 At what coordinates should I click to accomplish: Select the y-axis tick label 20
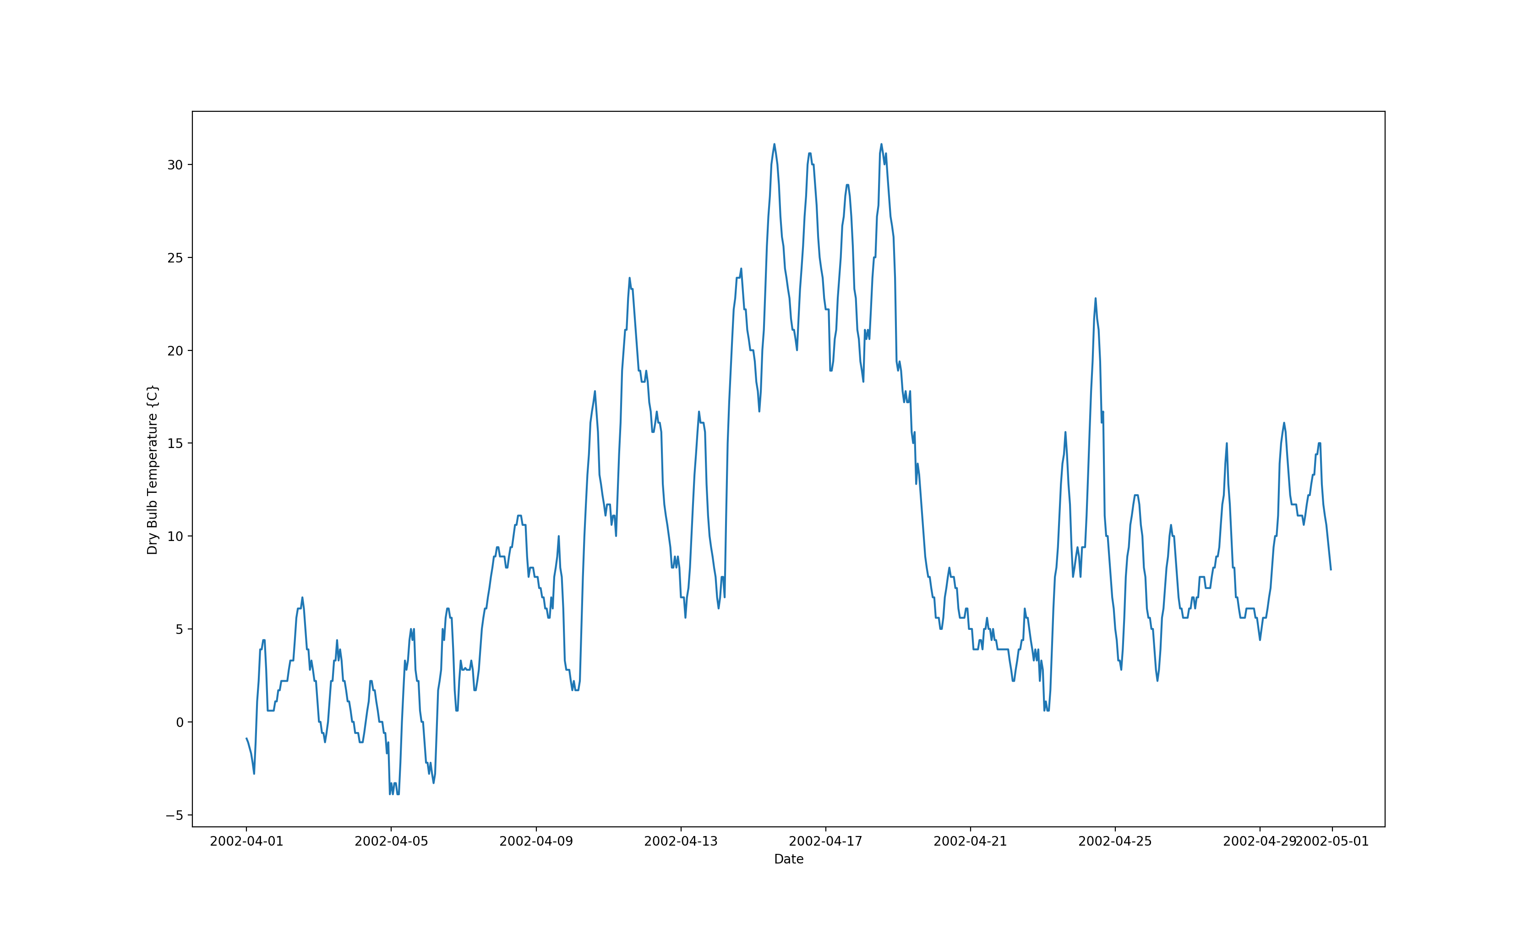tap(175, 351)
